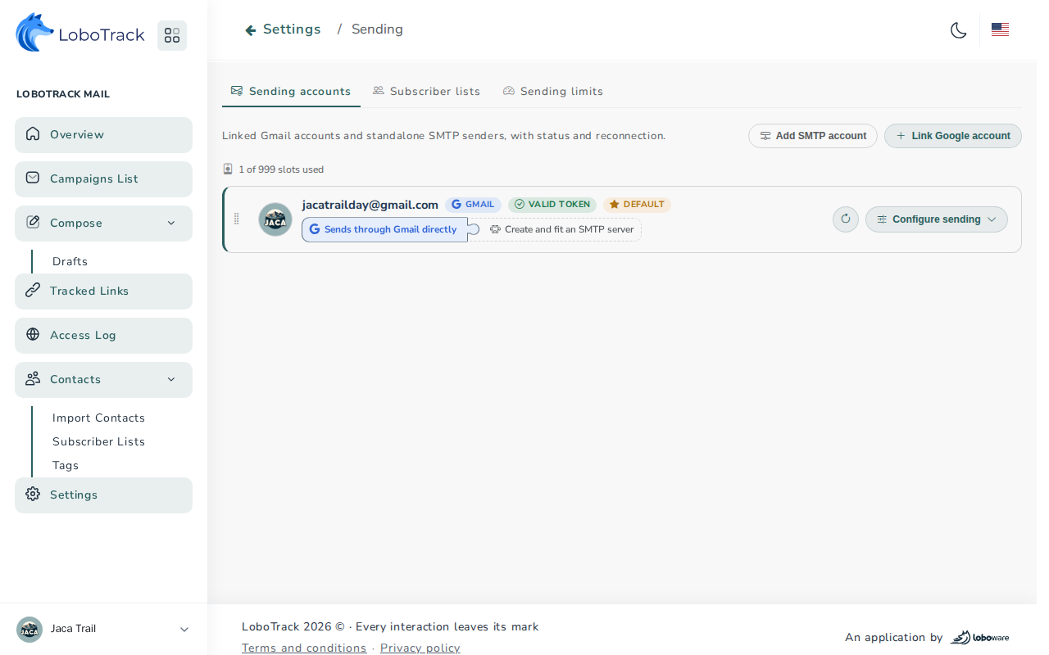This screenshot has height=655, width=1049.
Task: Click the LoboTrack wolf logo
Action: (x=80, y=33)
